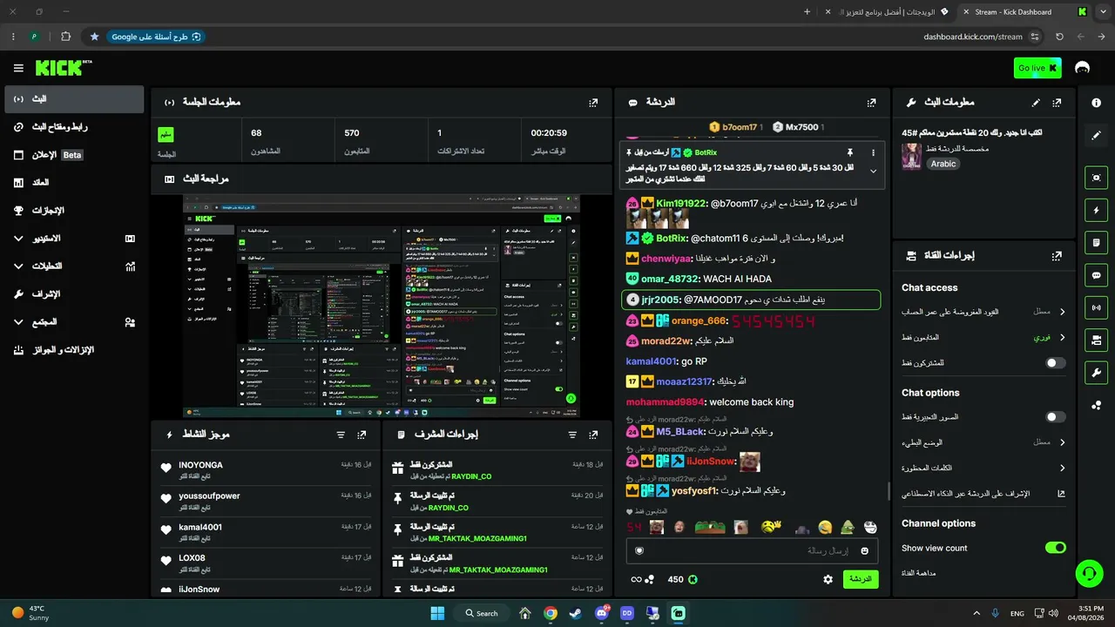Pop out the معلومات الجلسة panel
The height and width of the screenshot is (627, 1115).
tap(593, 103)
